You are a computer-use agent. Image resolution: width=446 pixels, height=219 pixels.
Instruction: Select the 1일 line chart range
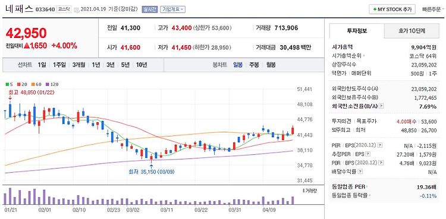(42, 65)
